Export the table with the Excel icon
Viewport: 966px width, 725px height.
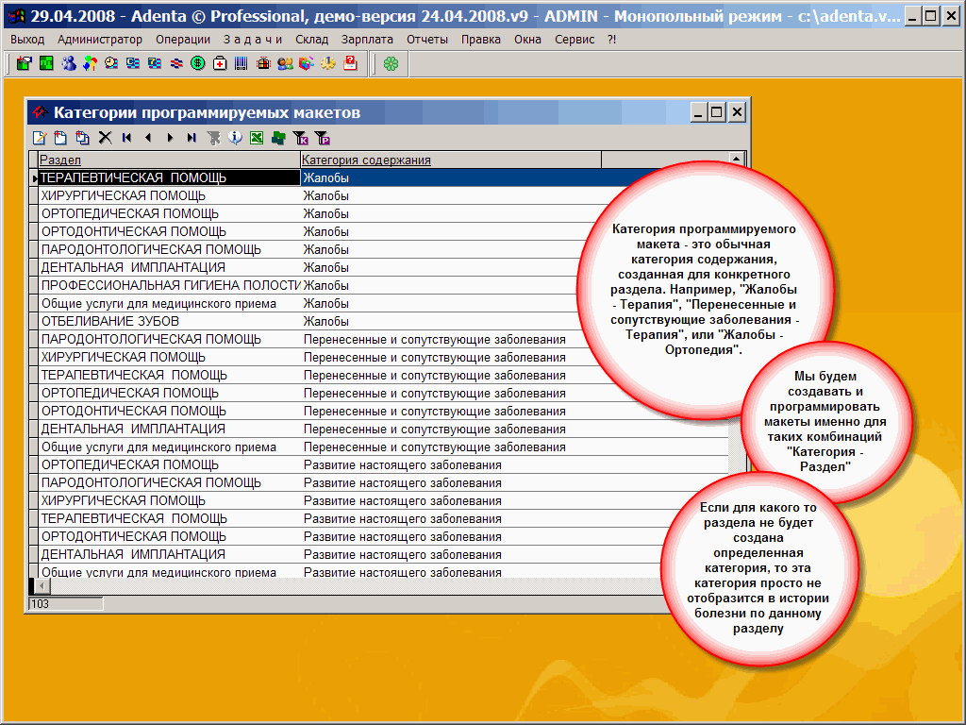(x=256, y=138)
